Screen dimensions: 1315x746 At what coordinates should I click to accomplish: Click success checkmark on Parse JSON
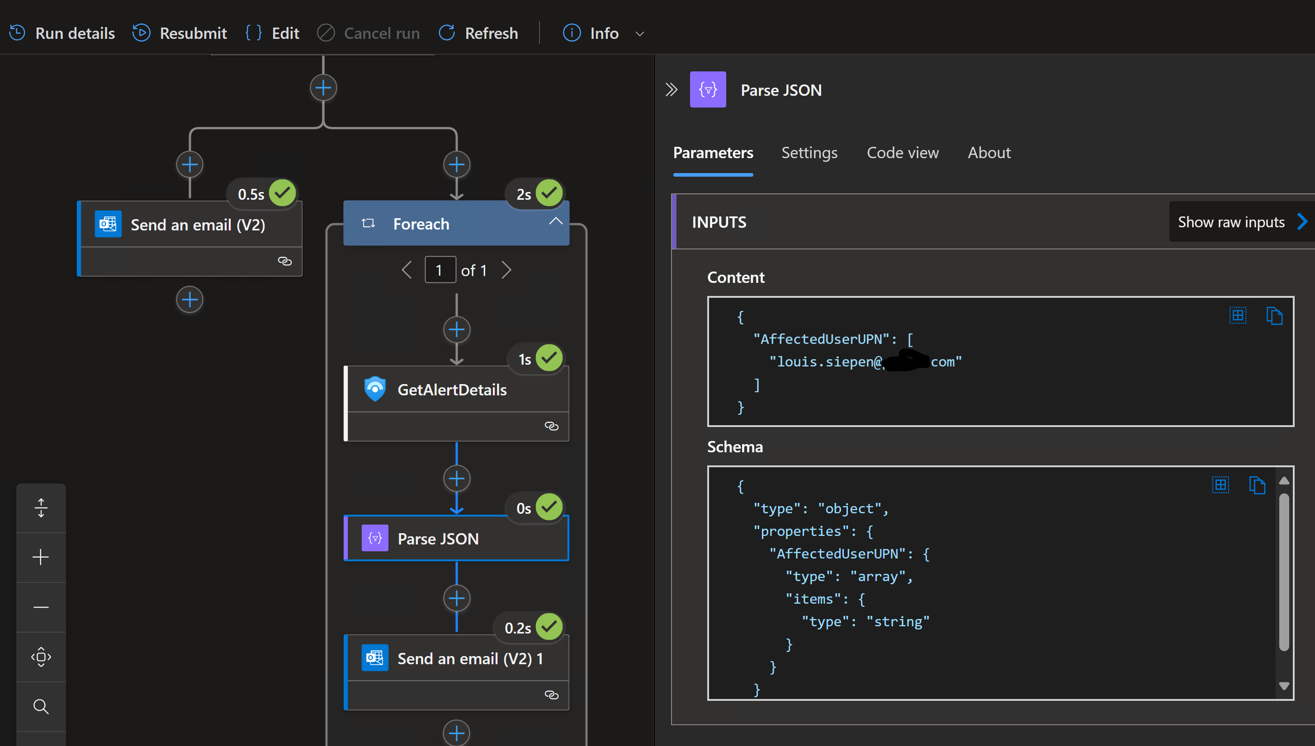pyautogui.click(x=549, y=507)
